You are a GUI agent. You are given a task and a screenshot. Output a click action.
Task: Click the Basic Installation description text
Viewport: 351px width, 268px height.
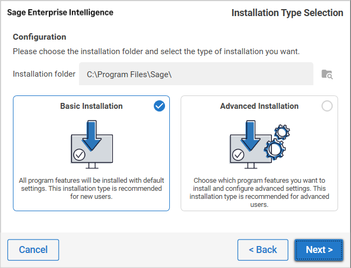[x=91, y=189]
